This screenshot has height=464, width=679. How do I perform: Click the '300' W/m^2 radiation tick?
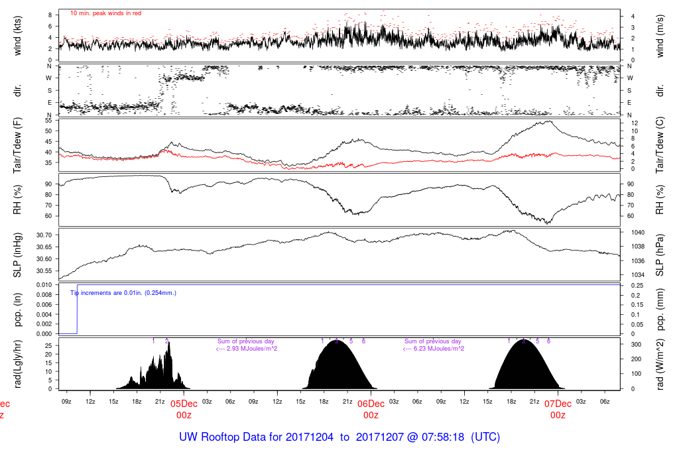pos(636,345)
